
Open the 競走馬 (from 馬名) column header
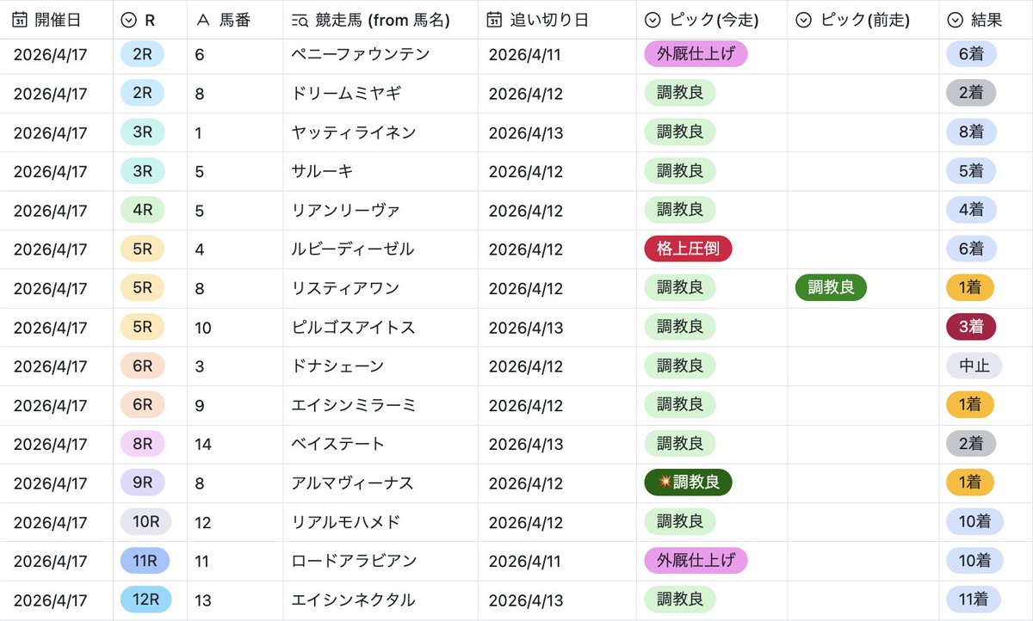(380, 20)
